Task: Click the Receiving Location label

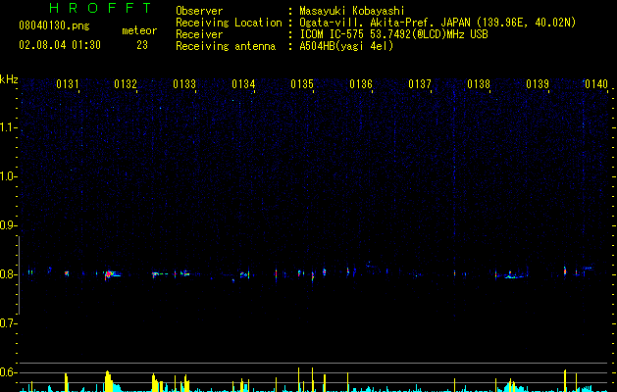Action: pos(229,23)
